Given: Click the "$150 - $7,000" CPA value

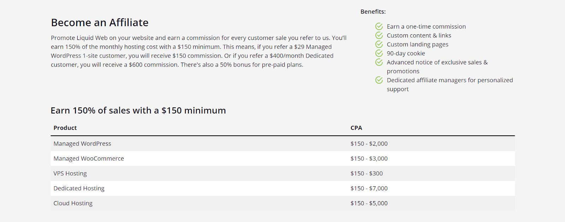Looking at the screenshot, I should pos(369,188).
